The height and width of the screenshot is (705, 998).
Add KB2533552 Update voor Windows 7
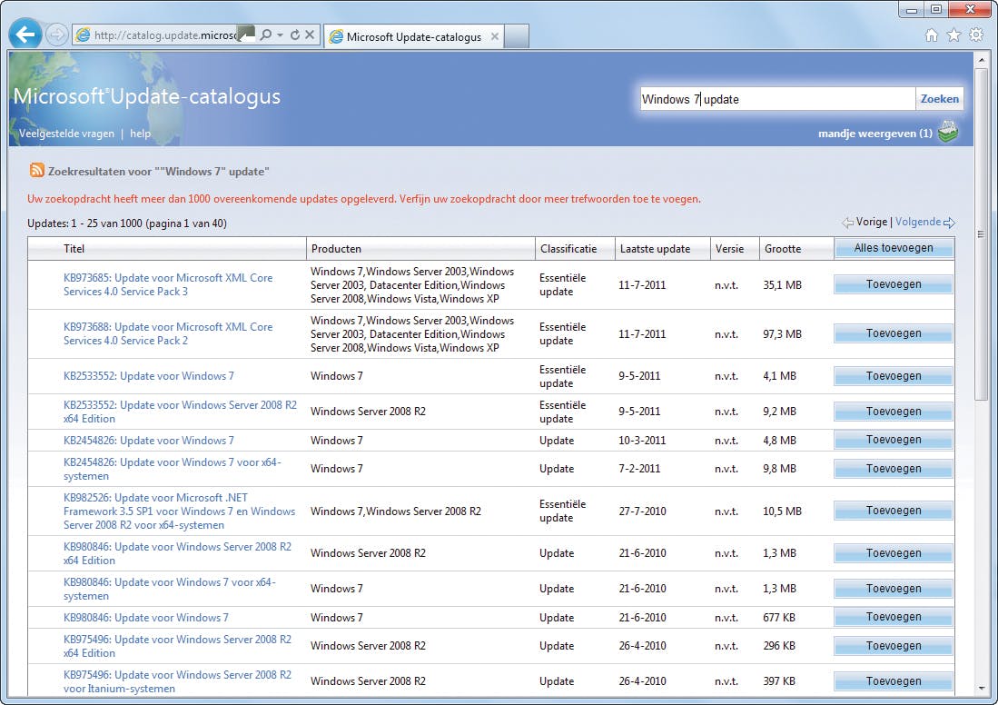(894, 376)
